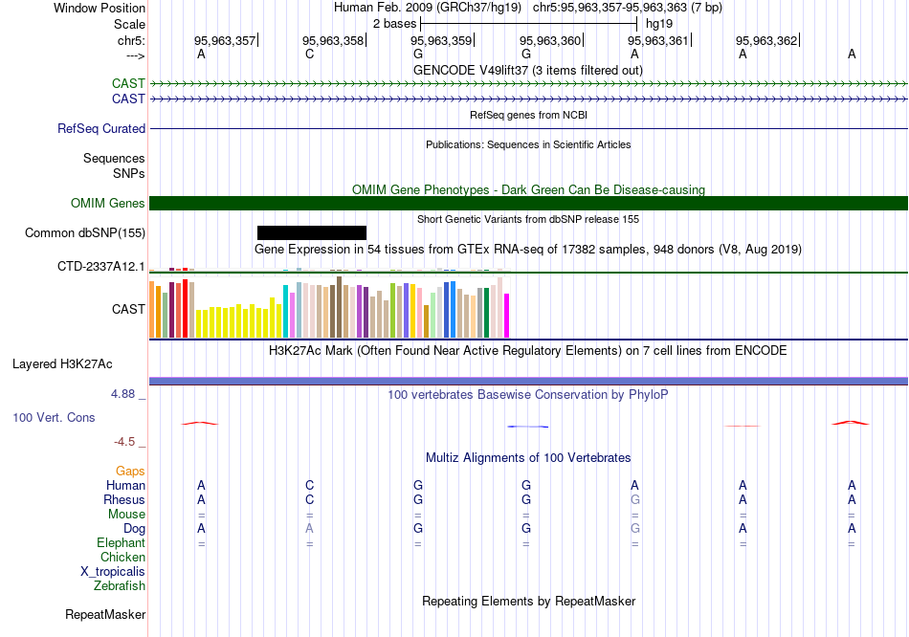Click the -4.5 PhyloP lower limit value

[x=124, y=442]
